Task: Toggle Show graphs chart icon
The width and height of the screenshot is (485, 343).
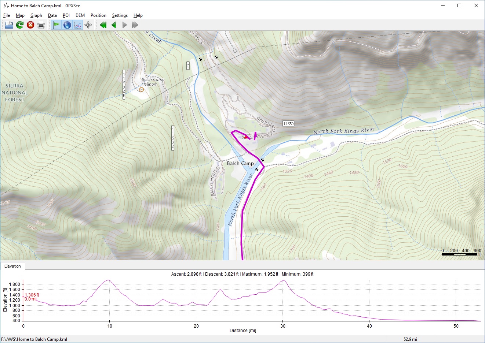Action: [78, 25]
